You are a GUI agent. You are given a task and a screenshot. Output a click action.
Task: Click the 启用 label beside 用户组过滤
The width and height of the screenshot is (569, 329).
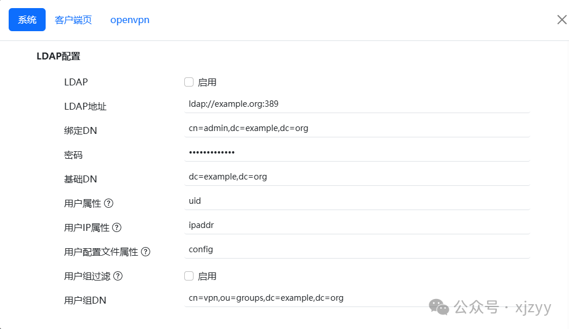point(207,276)
